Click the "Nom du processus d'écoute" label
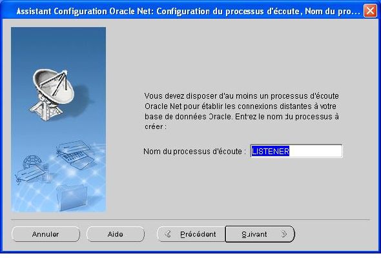This screenshot has height=258, width=381. click(x=195, y=152)
